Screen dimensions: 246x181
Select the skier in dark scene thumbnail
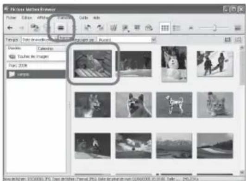coord(93,146)
